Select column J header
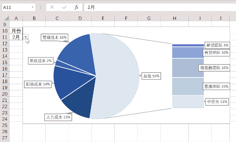236x142 pixels. (221, 18)
